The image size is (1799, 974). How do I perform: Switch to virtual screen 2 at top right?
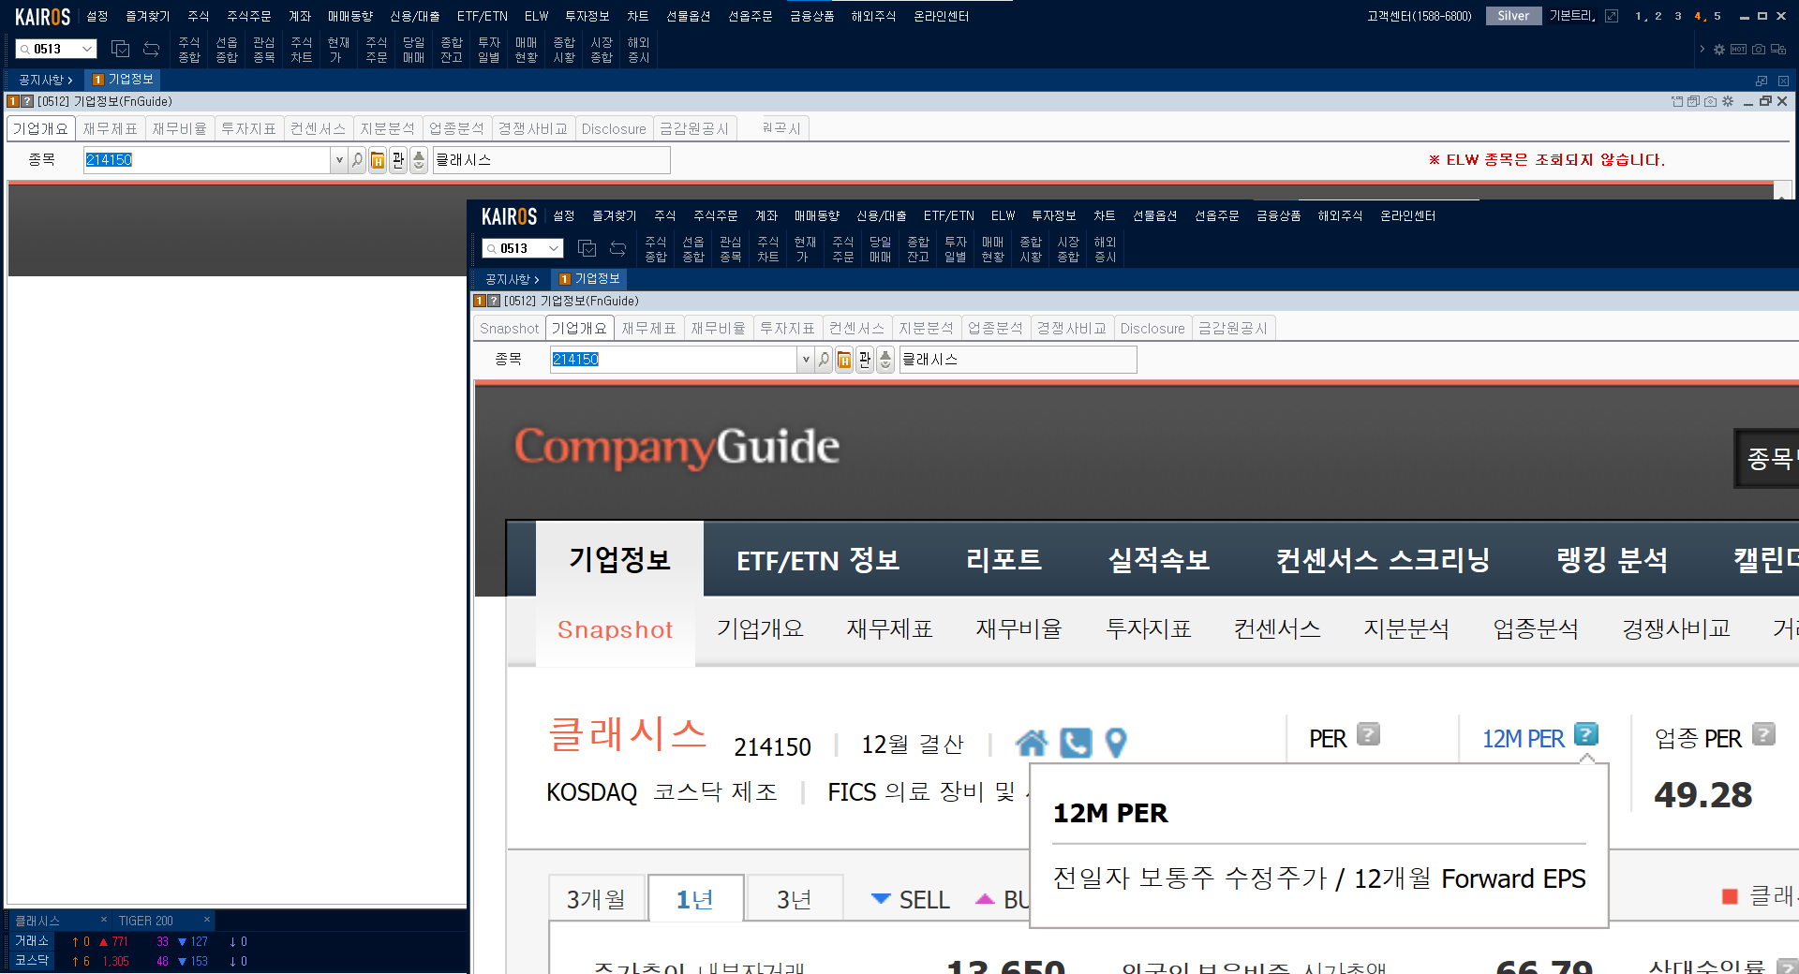click(1658, 16)
